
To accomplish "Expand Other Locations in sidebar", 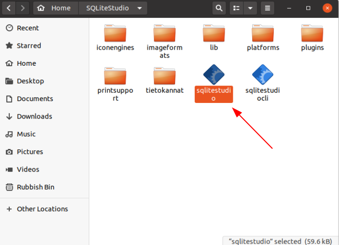I will (x=42, y=209).
